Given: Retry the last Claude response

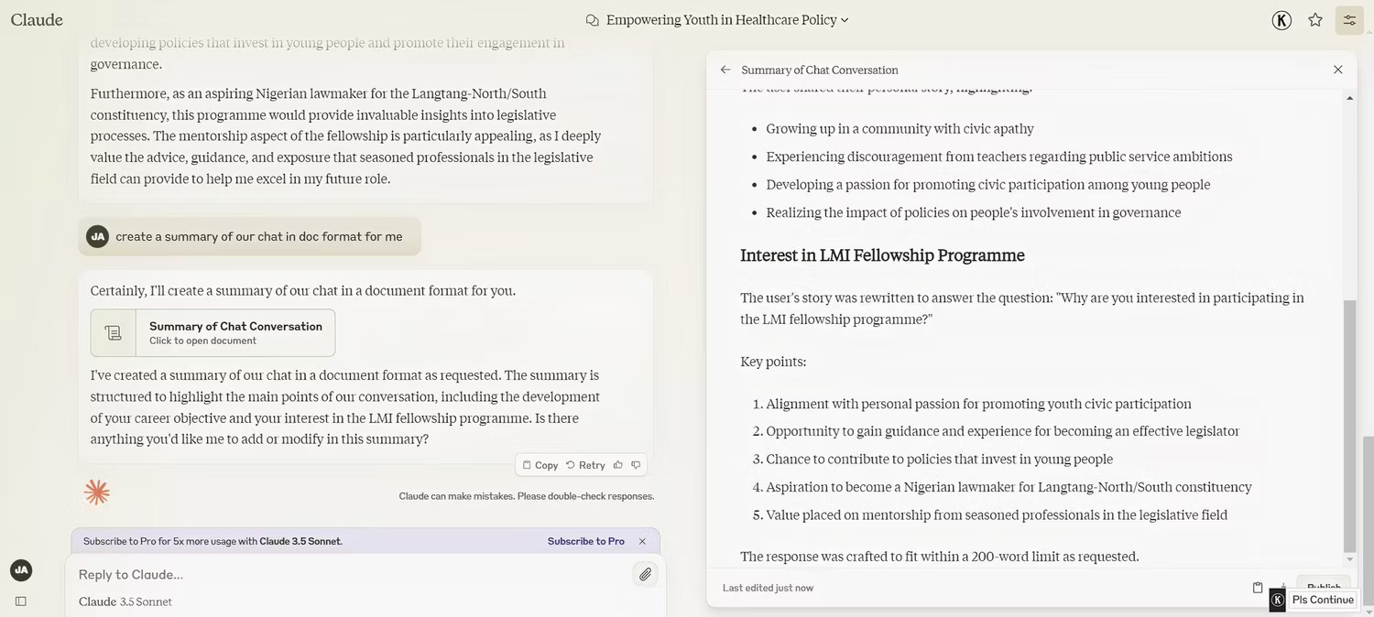Looking at the screenshot, I should [585, 465].
